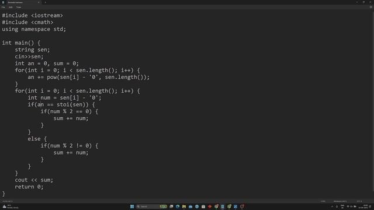Click the 'if(num % 2 != 0)' line

pyautogui.click(x=69, y=146)
